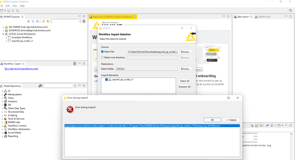Open the View menu
The height and width of the screenshot is (160, 295).
click(x=15, y=6)
